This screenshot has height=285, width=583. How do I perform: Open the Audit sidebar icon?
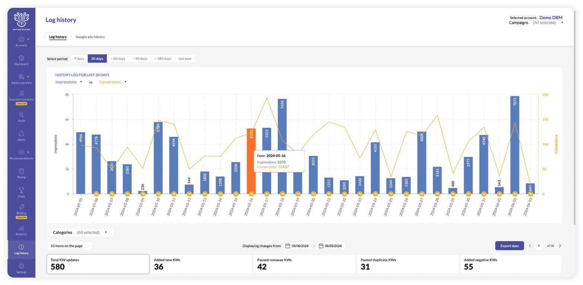click(x=21, y=114)
